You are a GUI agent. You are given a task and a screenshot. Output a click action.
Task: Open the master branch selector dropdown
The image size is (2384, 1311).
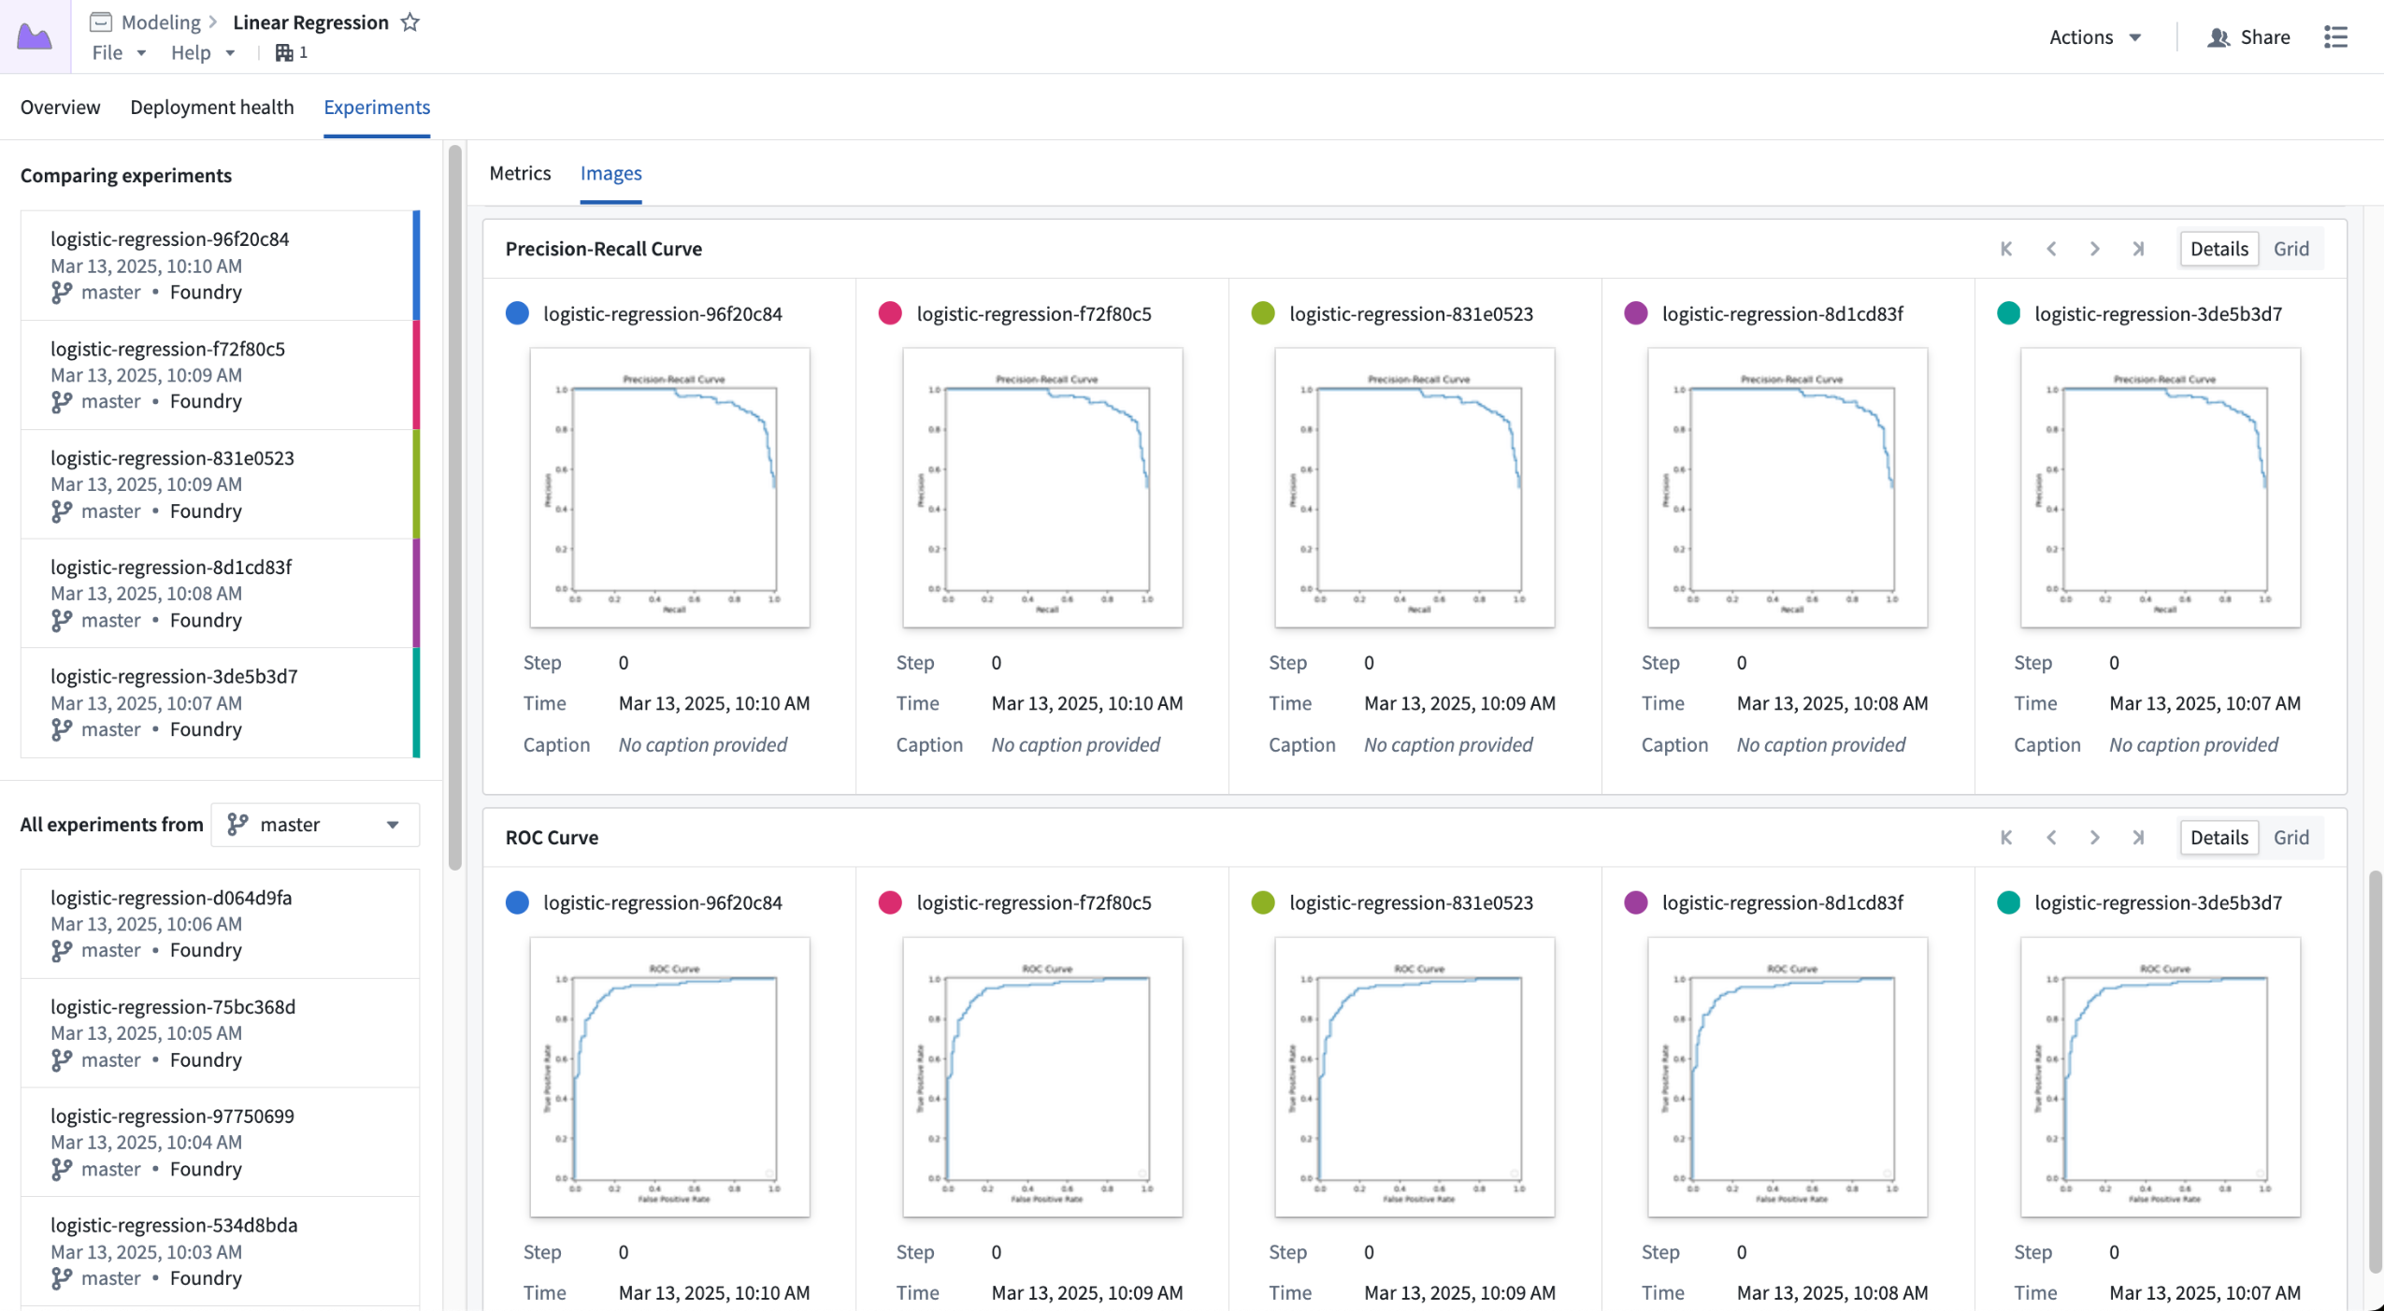[x=315, y=824]
